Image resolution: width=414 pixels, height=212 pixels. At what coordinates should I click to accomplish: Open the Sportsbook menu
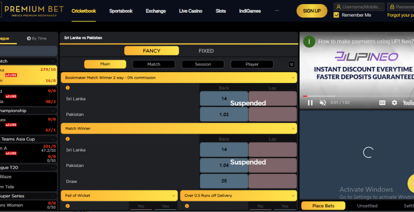point(121,11)
